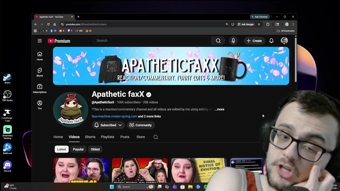
Task: Click the Ask Chrome button
Action: [259, 17]
